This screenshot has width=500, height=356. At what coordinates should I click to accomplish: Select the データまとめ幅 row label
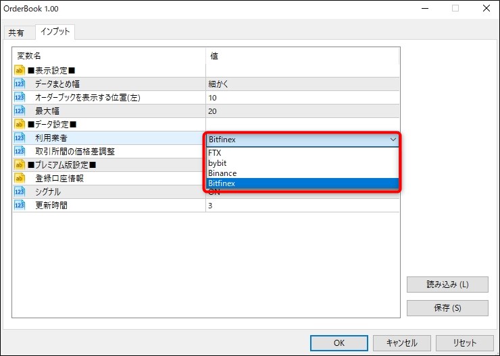57,84
